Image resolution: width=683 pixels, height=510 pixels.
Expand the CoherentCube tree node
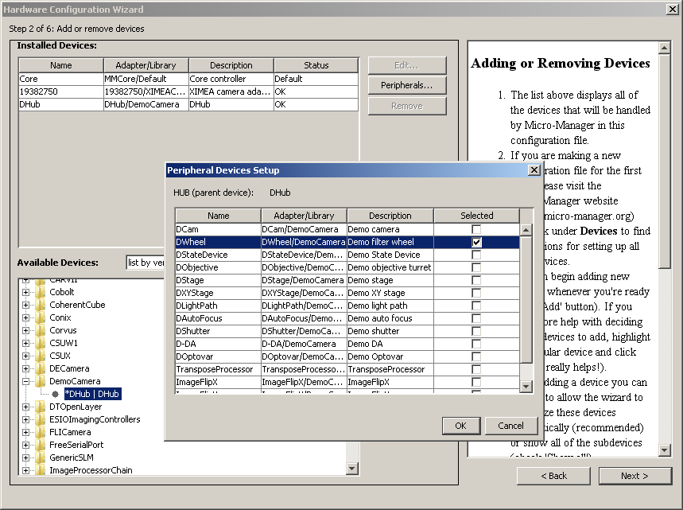click(25, 306)
